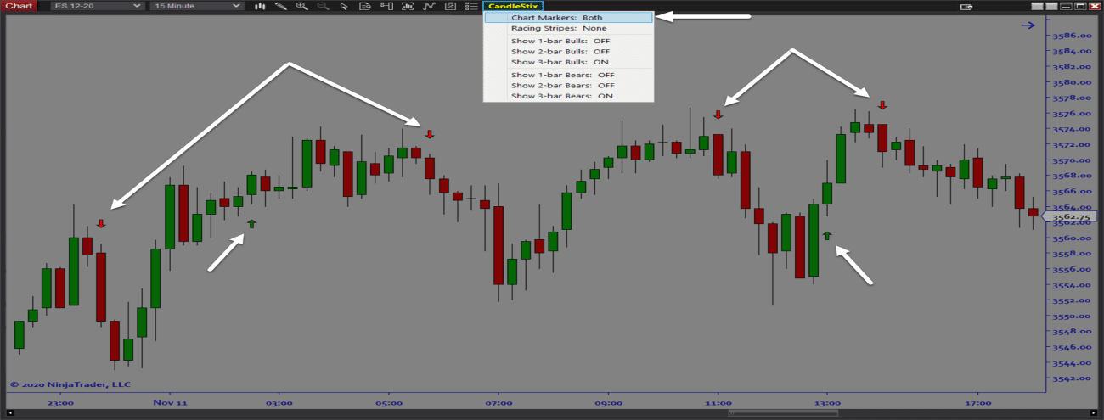Open the strategies icon in toolbar
Viewport: 1104px width, 420px height.
click(450, 6)
